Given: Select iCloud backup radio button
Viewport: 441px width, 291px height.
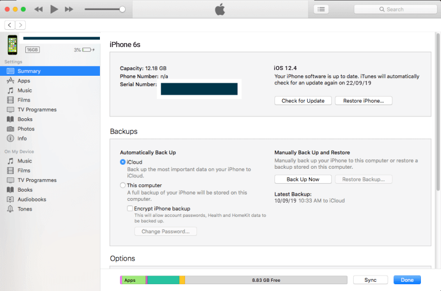Looking at the screenshot, I should (x=123, y=162).
